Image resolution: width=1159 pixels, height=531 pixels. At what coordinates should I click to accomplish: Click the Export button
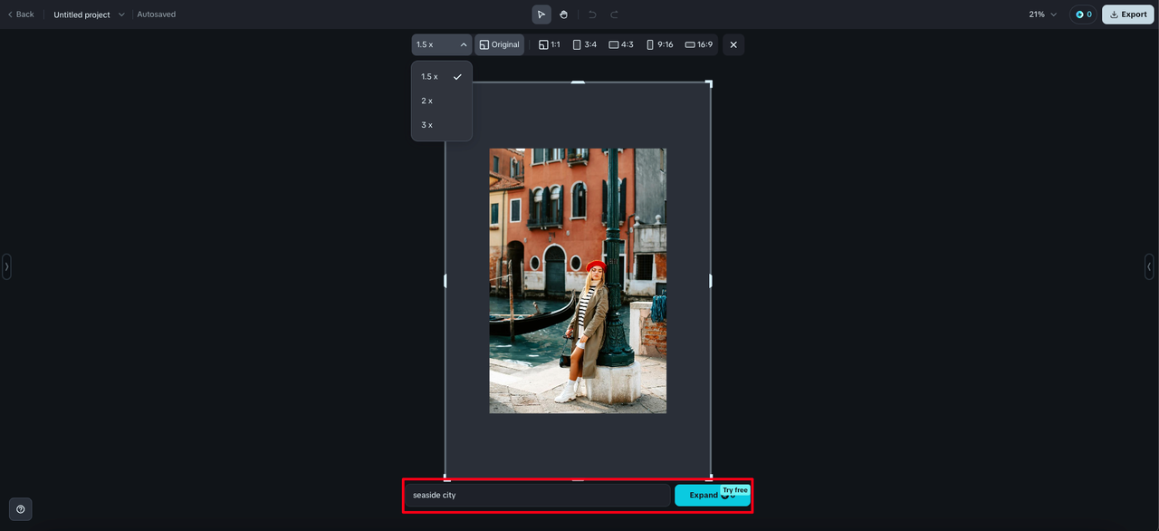click(x=1127, y=14)
